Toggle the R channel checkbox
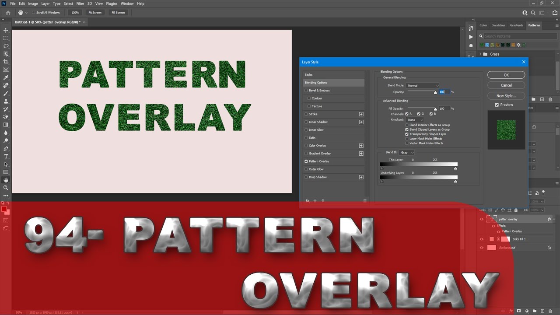560x315 pixels. (407, 114)
